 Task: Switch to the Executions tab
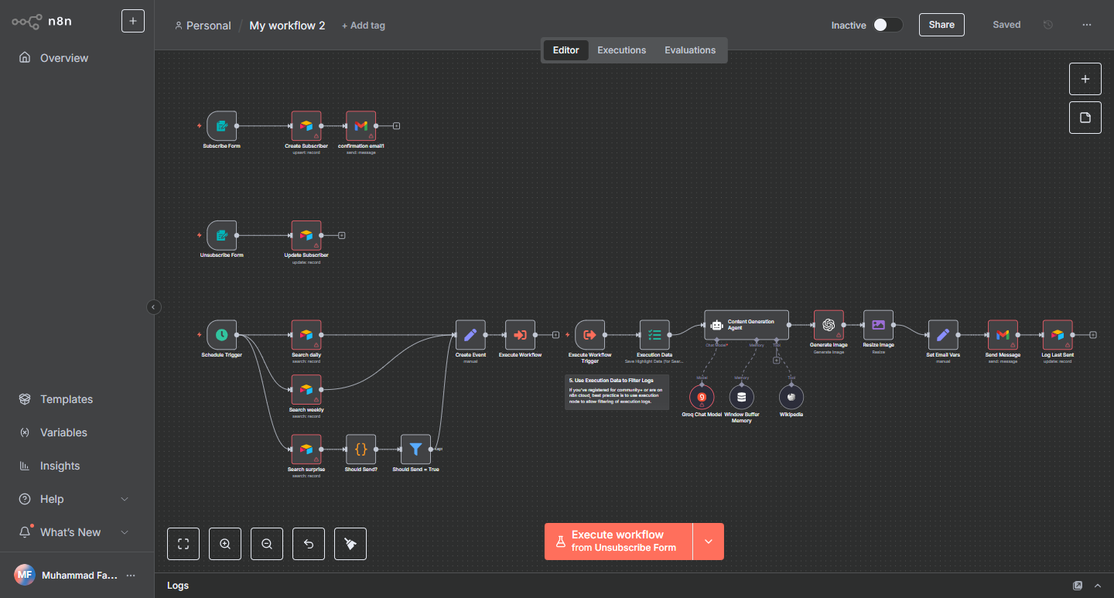click(621, 50)
